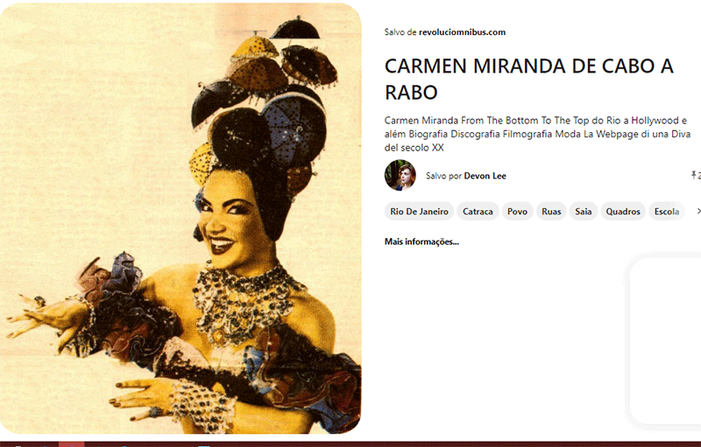The image size is (701, 447).
Task: Click the empty white card panel
Action: tap(665, 341)
